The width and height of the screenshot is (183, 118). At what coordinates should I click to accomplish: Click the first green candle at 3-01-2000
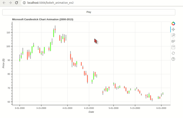[20, 60]
